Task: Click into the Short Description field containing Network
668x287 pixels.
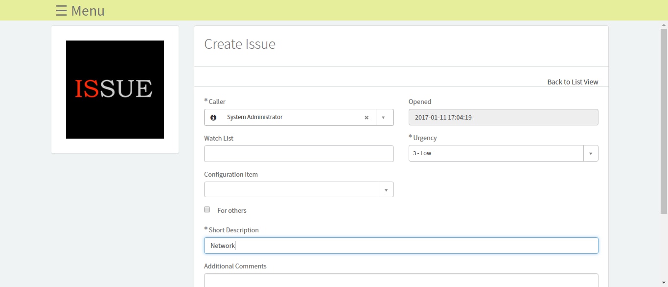Action: (401, 246)
